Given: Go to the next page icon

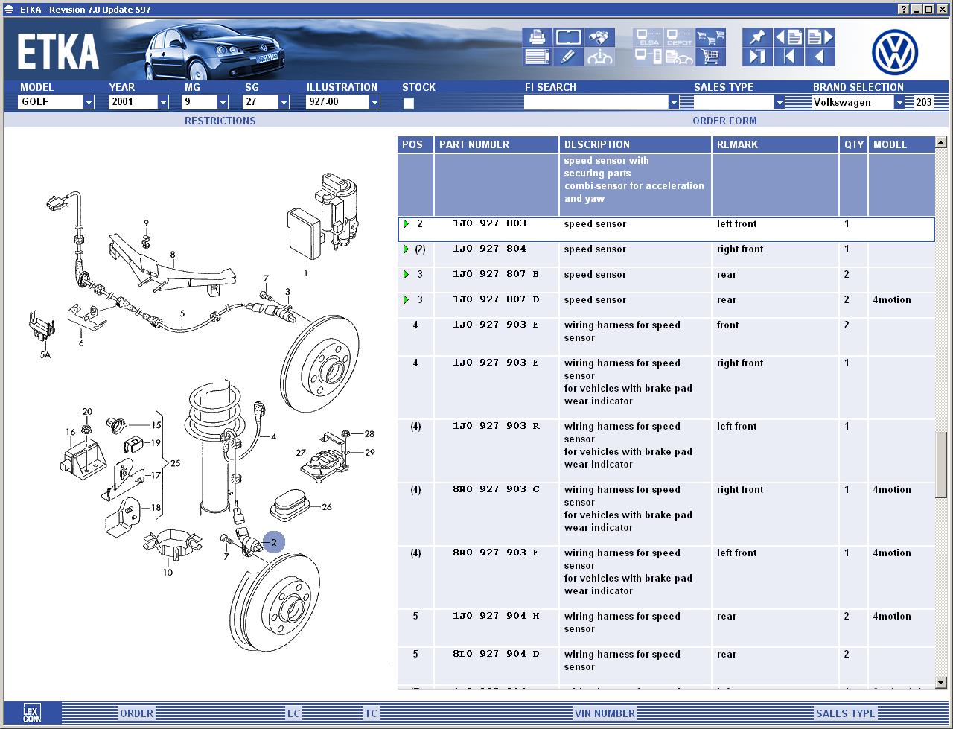Looking at the screenshot, I should pyautogui.click(x=820, y=37).
